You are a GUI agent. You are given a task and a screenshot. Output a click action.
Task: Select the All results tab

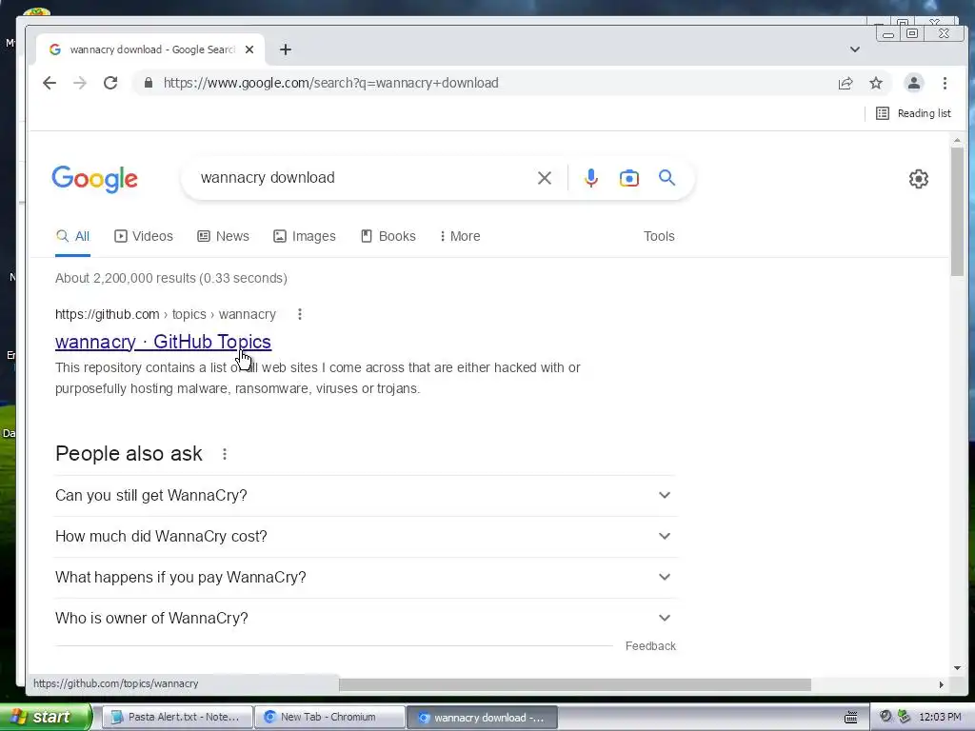click(72, 236)
